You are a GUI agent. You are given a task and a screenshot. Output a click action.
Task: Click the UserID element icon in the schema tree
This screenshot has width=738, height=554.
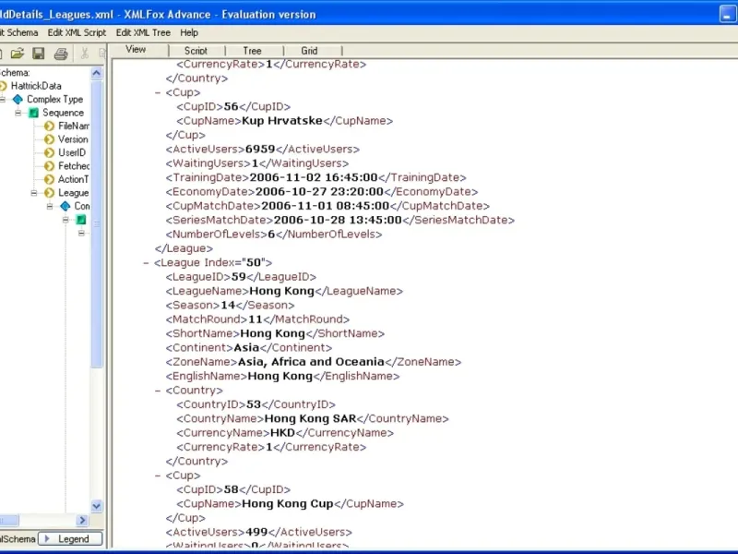[x=50, y=152]
